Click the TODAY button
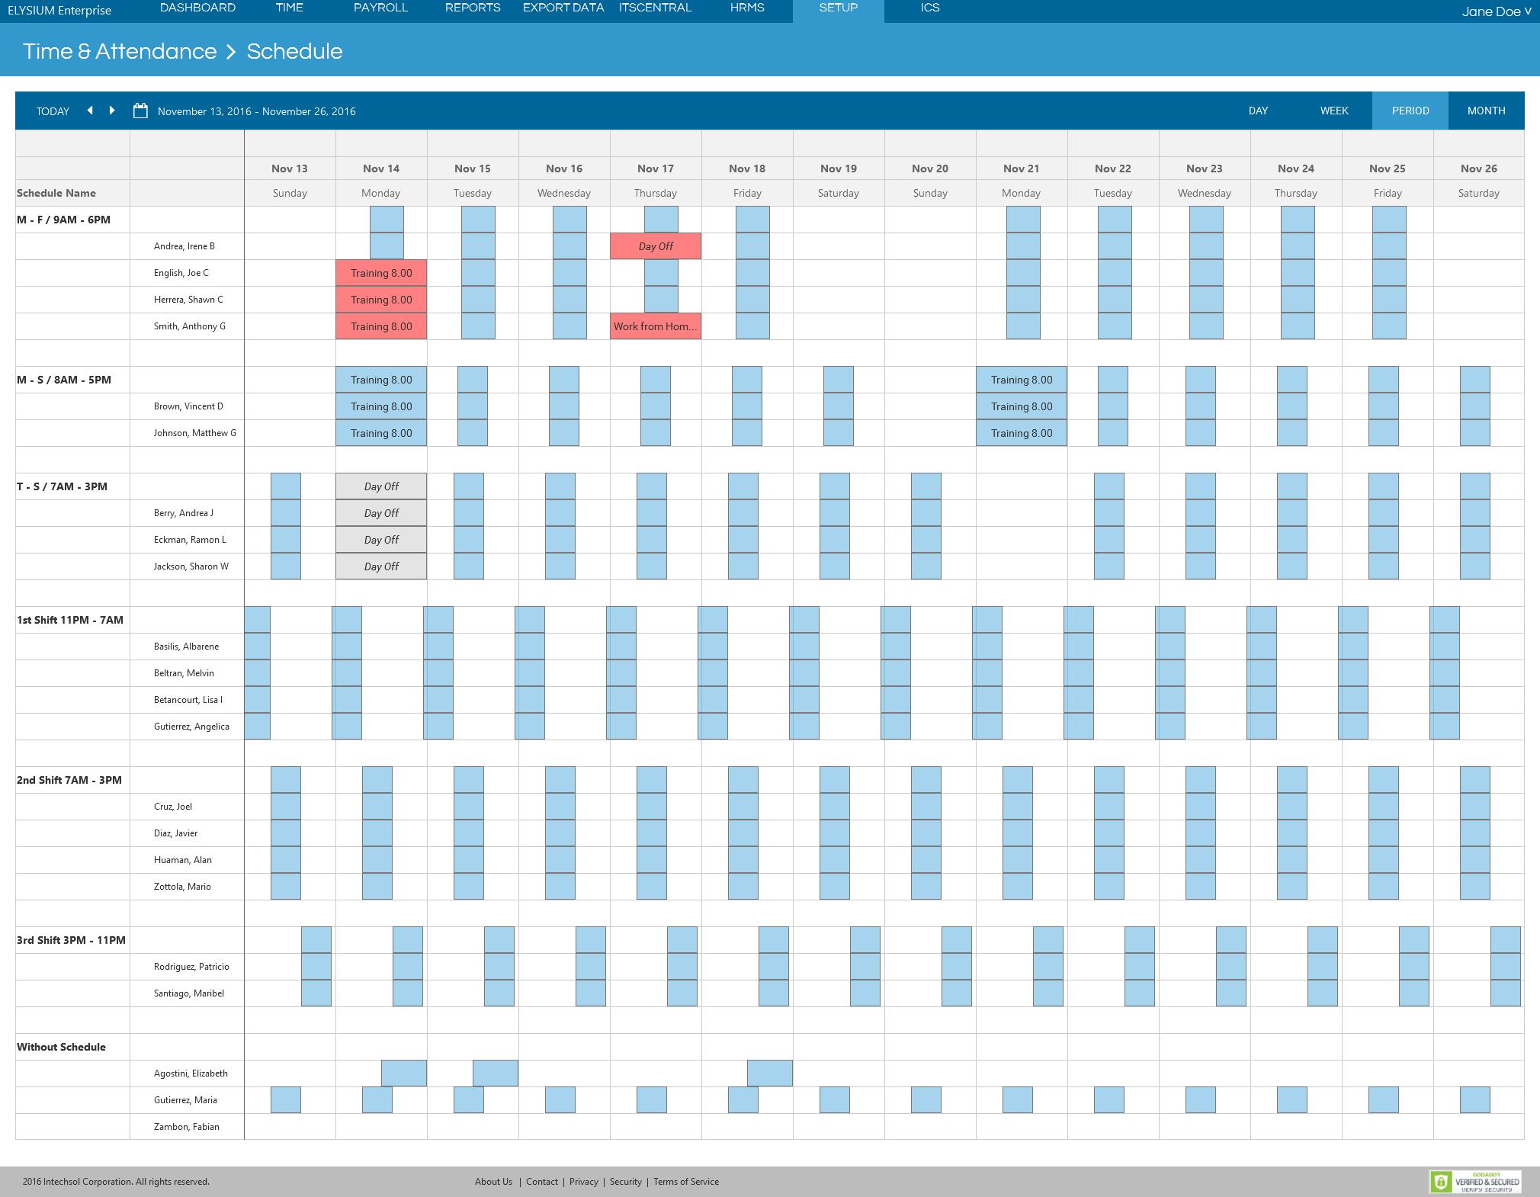 click(x=53, y=111)
